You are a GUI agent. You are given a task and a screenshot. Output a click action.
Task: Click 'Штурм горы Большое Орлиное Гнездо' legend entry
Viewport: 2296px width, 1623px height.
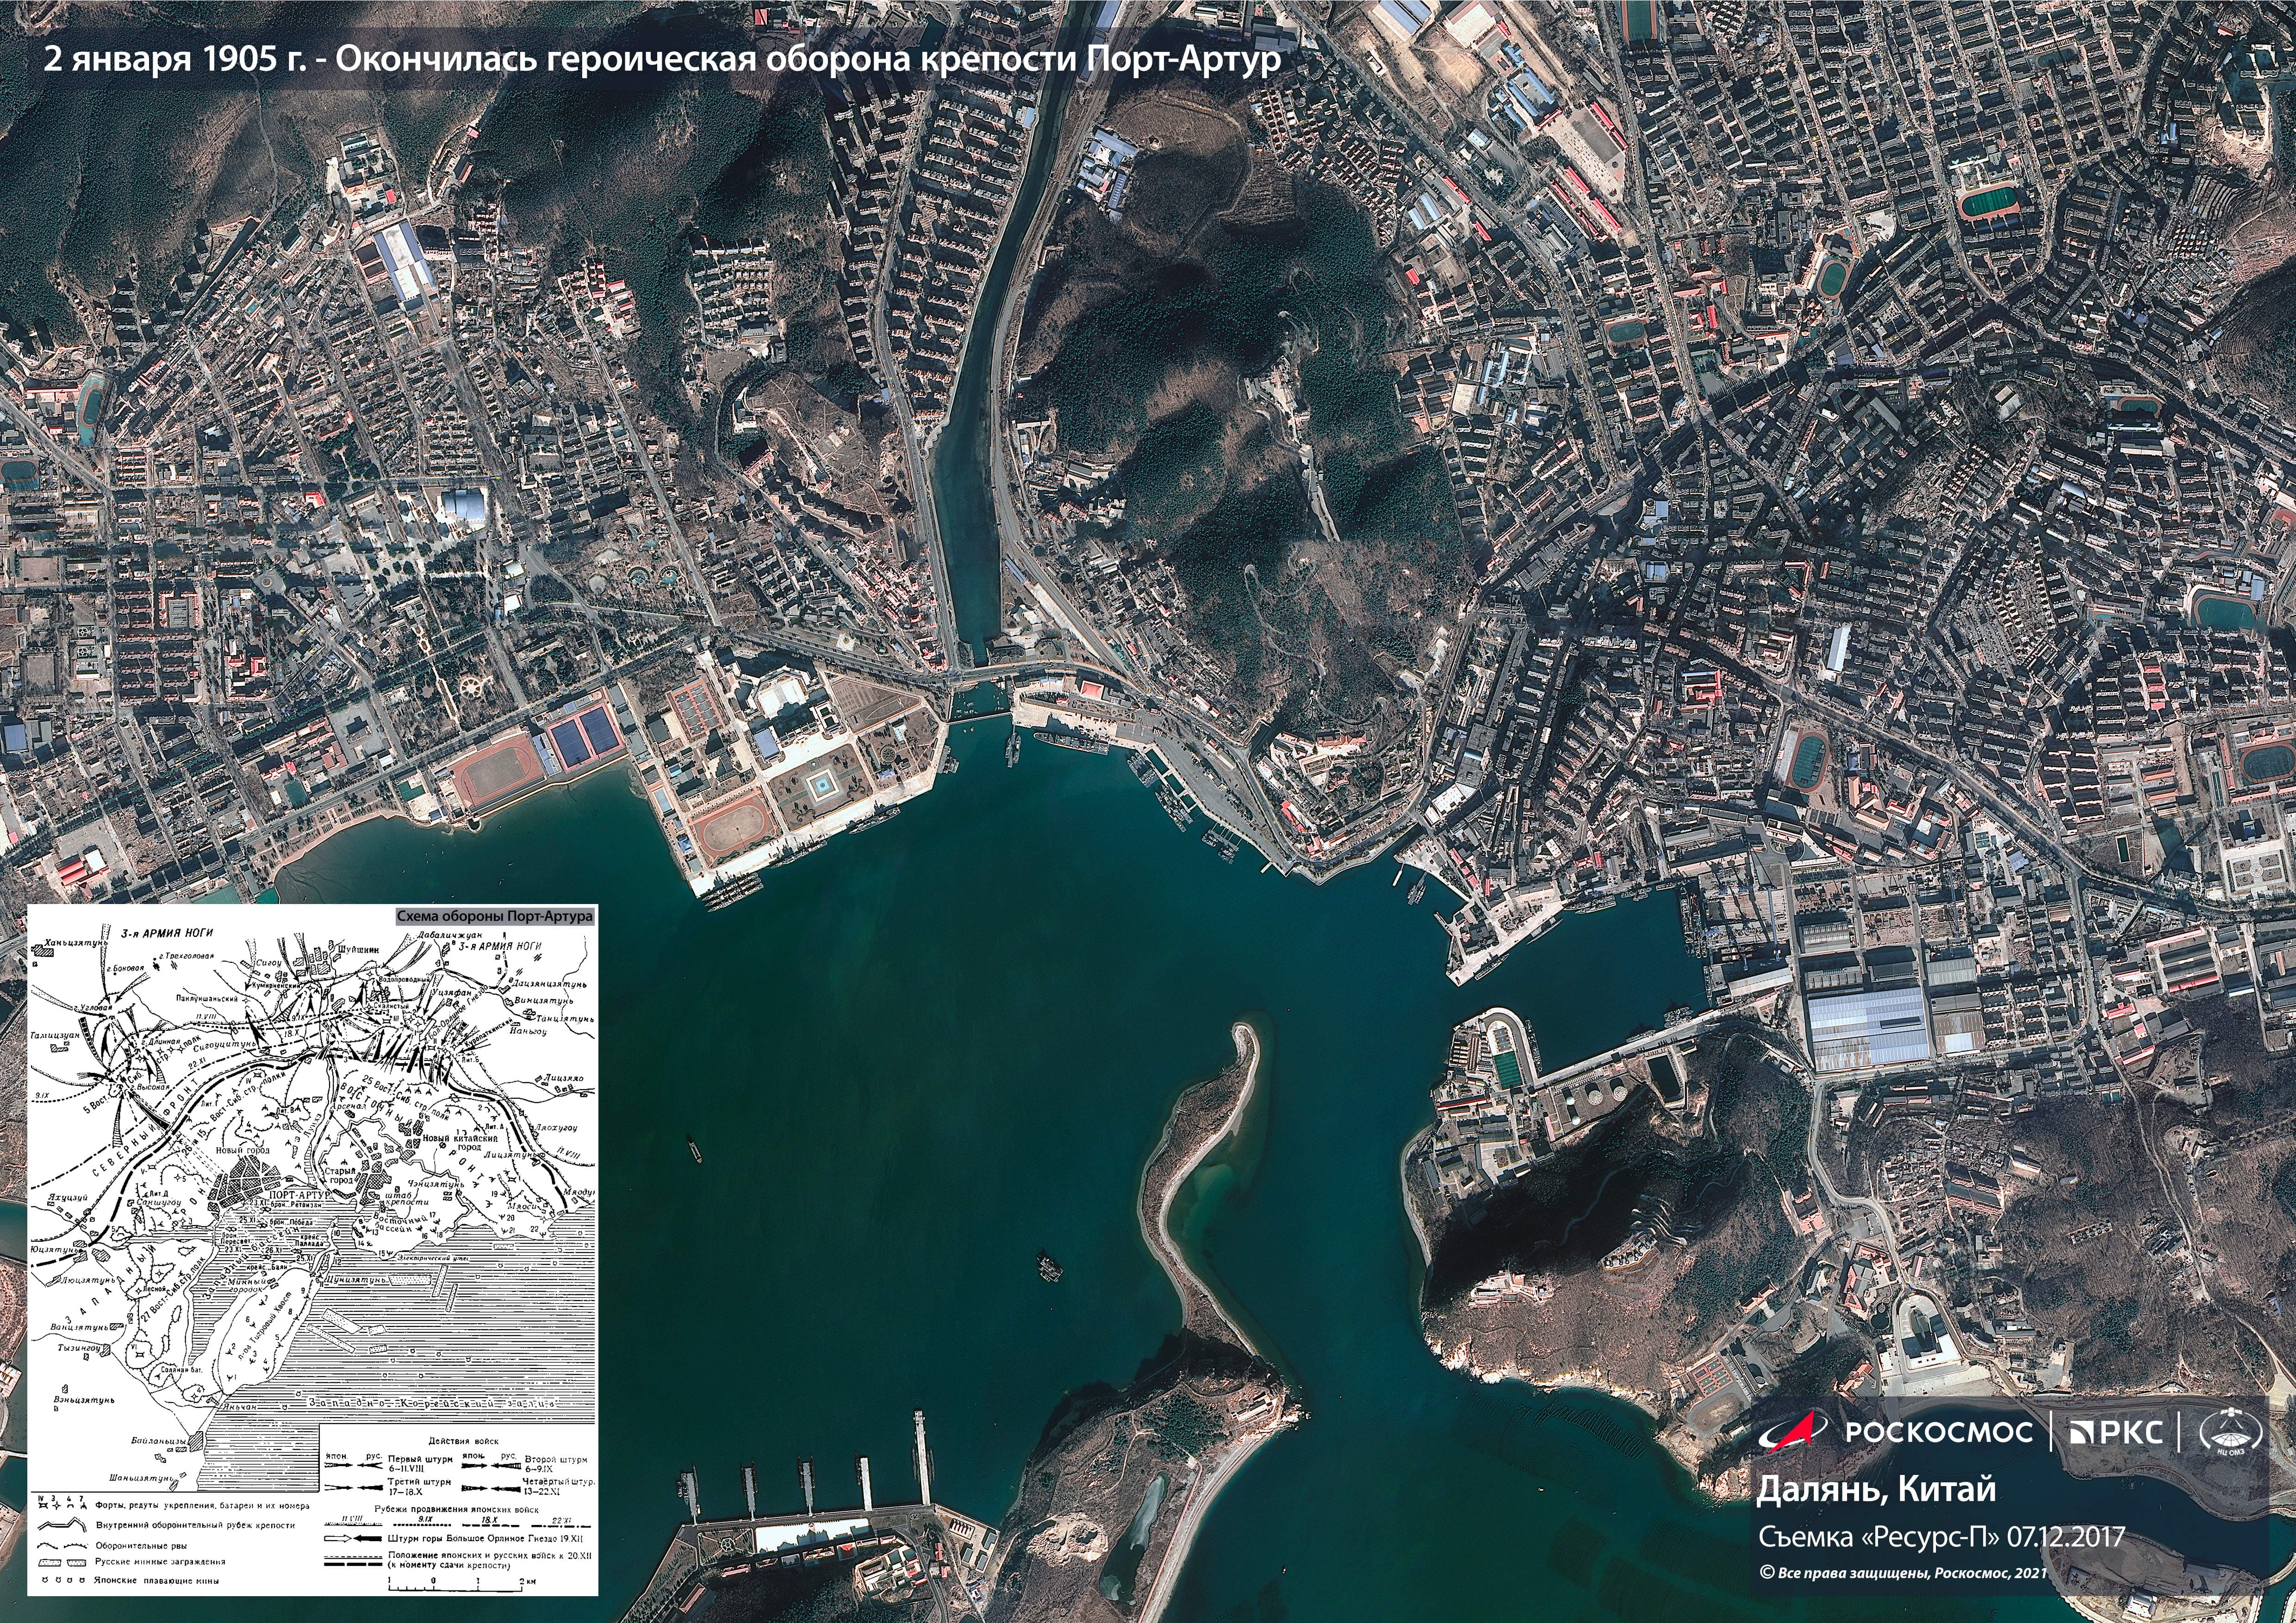click(x=485, y=1539)
